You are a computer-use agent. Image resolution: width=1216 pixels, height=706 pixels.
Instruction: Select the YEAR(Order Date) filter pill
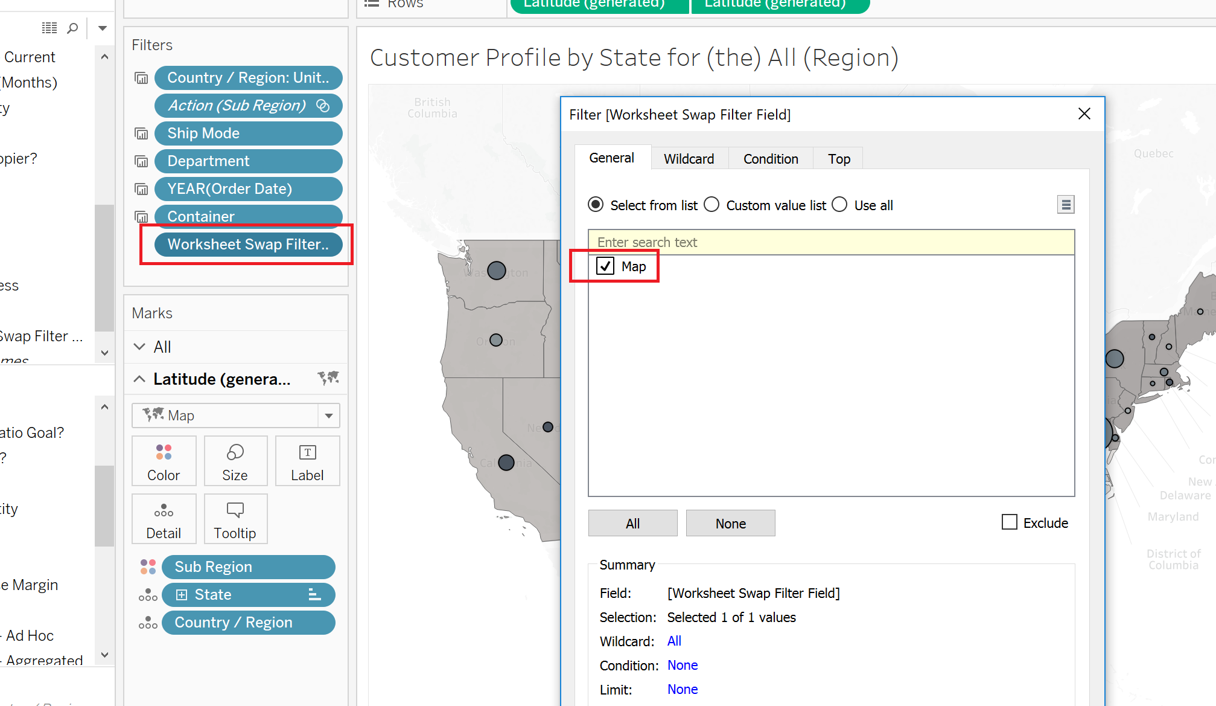point(249,189)
